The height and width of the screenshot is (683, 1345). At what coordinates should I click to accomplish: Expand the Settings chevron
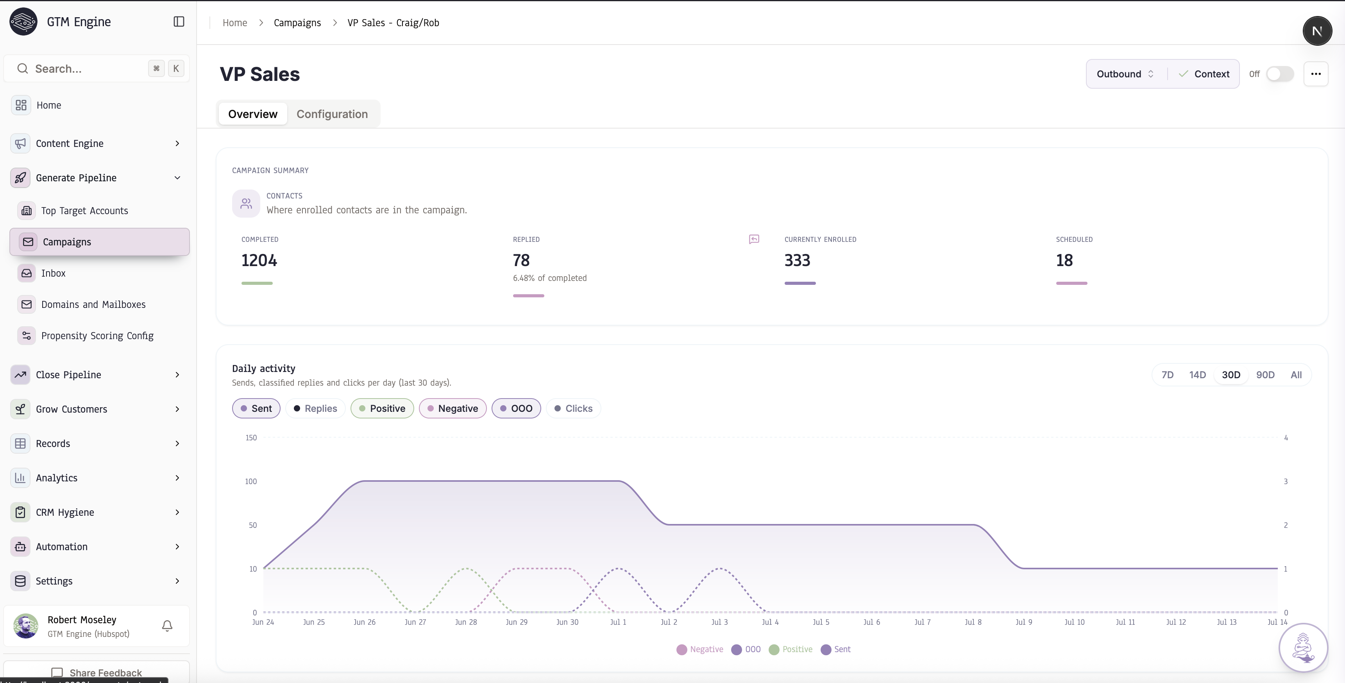(177, 581)
